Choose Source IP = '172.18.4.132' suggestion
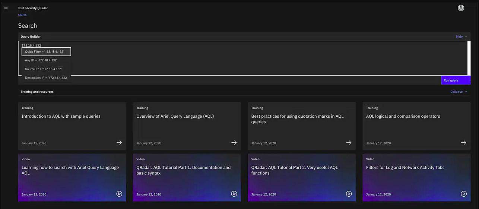The height and width of the screenshot is (209, 479). point(46,69)
